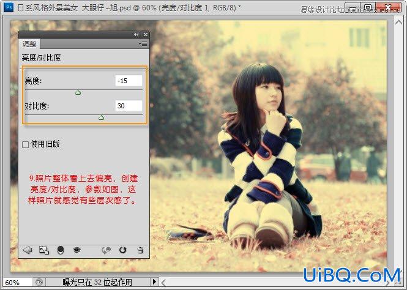This screenshot has width=407, height=290.
Task: Open the Adjustments panel flyout menu
Action: [143, 44]
